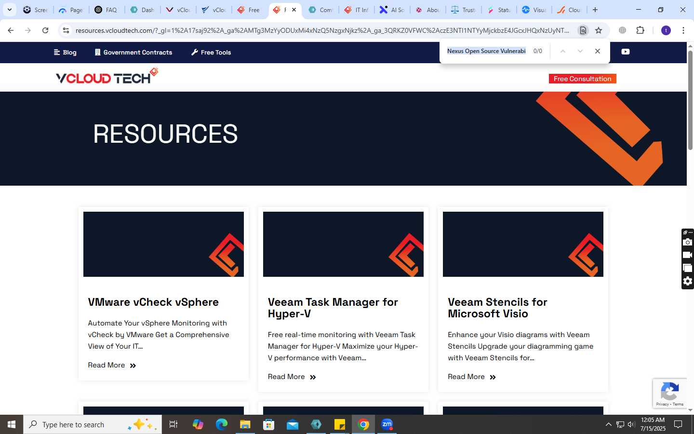Switch to the Trust tab

click(x=464, y=10)
